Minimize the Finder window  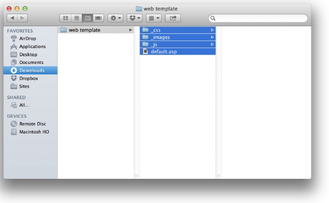(17, 9)
